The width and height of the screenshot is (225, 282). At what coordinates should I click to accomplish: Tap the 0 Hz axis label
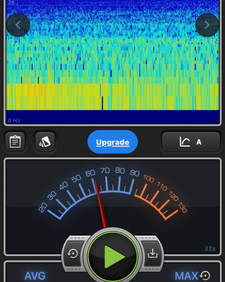[14, 120]
